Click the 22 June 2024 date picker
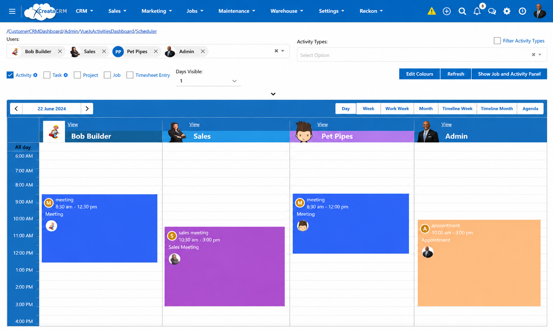This screenshot has width=553, height=330. click(52, 109)
